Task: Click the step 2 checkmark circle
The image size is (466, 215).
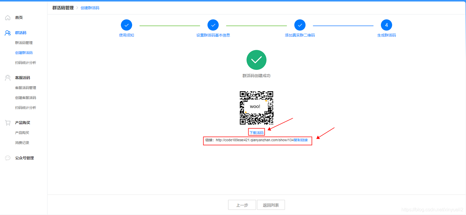Action: (x=213, y=25)
